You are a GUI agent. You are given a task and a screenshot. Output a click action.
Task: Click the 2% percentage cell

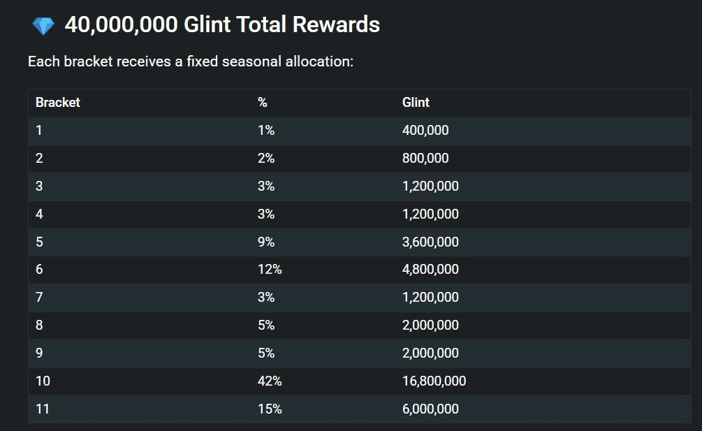[x=266, y=159]
